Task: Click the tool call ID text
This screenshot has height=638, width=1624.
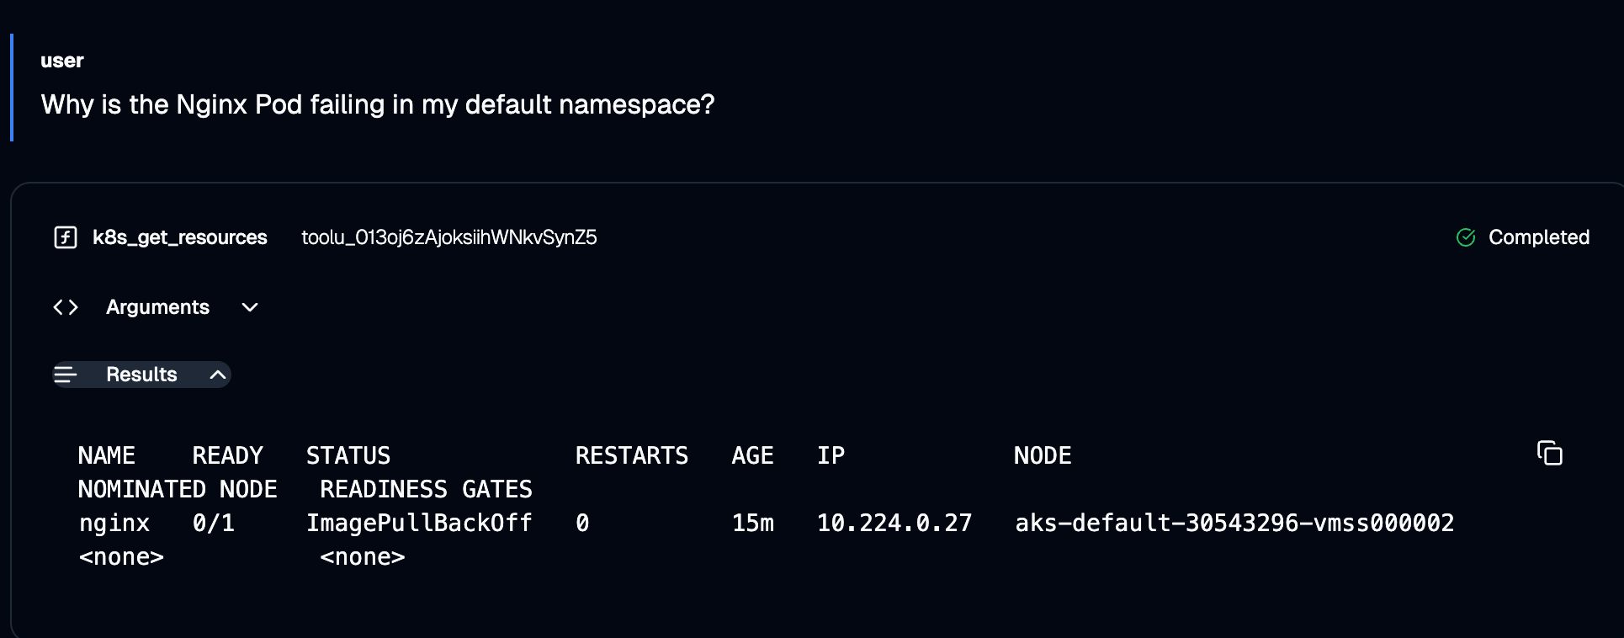Action: pos(449,237)
